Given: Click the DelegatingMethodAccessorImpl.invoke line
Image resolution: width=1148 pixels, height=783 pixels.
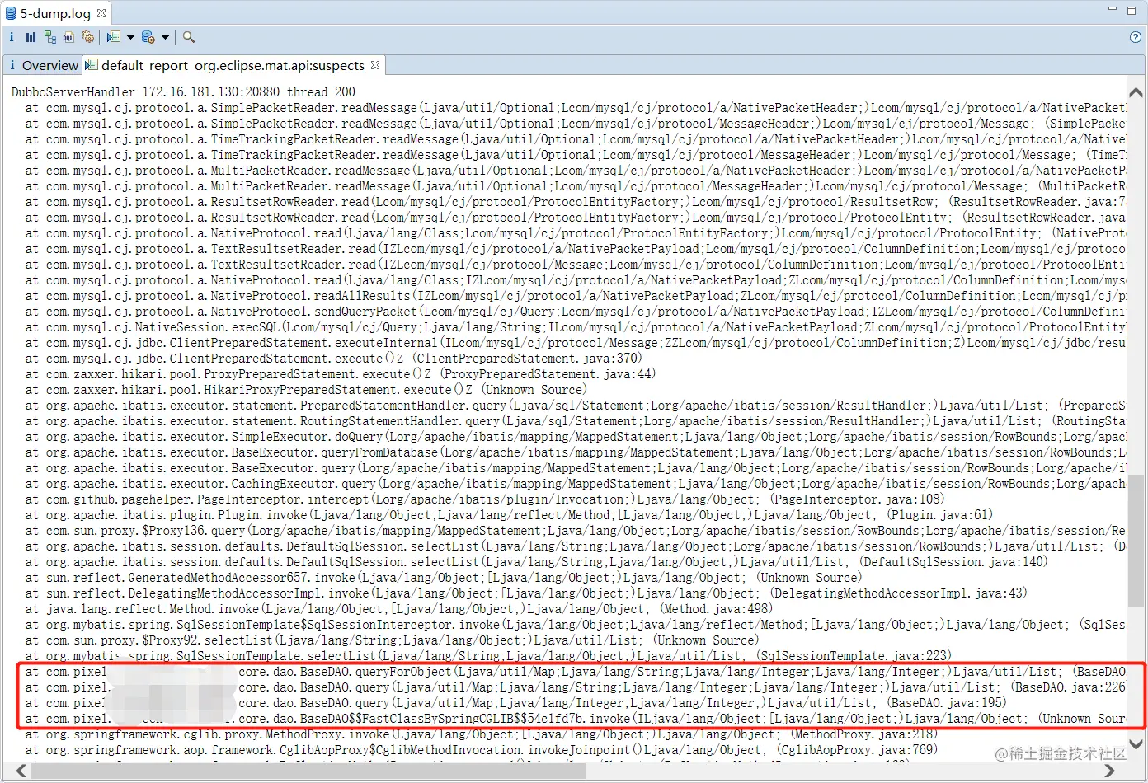Looking at the screenshot, I should click(526, 593).
